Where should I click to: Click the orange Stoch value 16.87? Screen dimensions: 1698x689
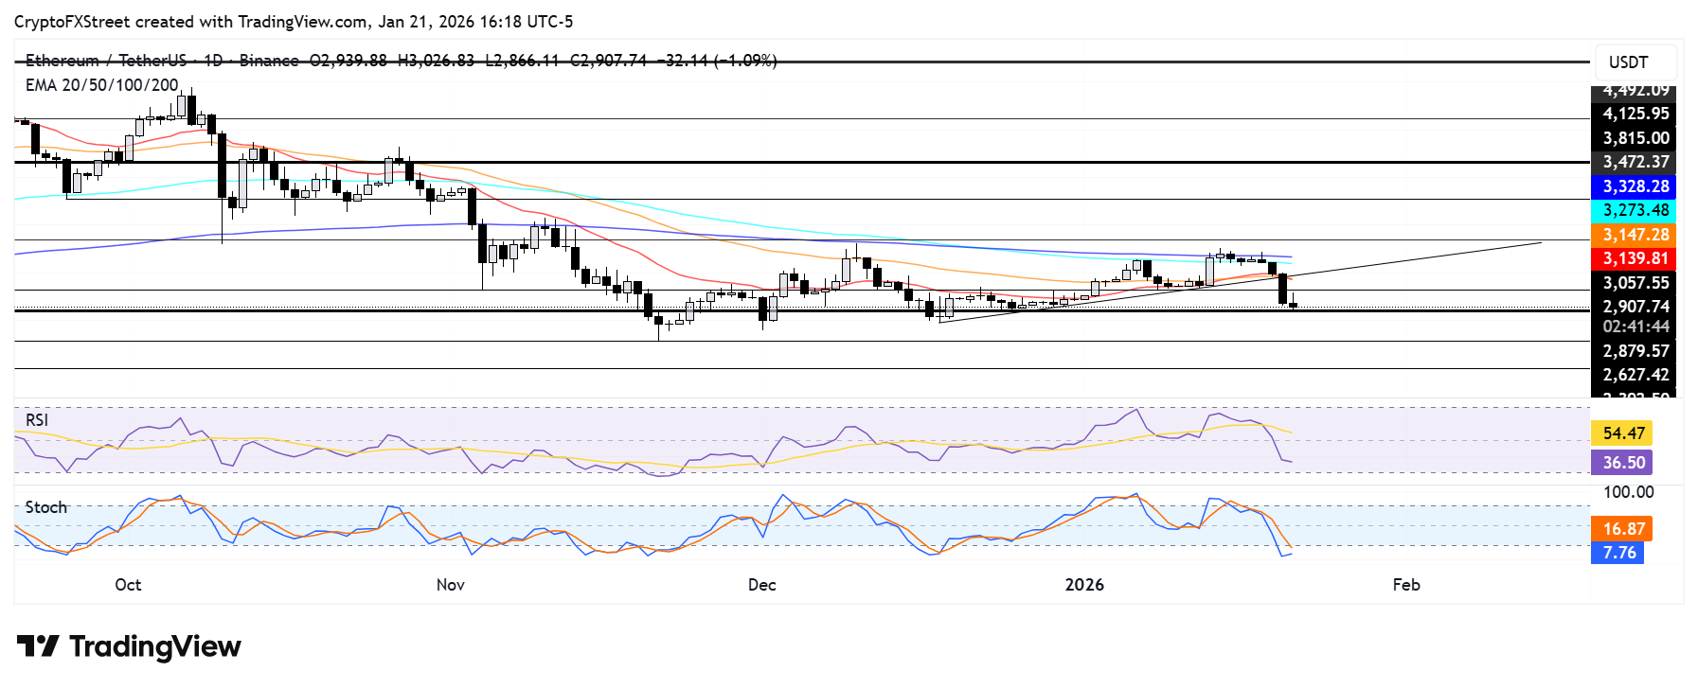[x=1623, y=529]
